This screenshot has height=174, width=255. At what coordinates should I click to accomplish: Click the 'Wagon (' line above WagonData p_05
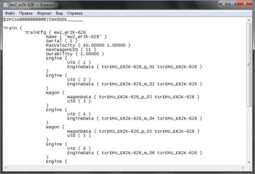[55, 127]
